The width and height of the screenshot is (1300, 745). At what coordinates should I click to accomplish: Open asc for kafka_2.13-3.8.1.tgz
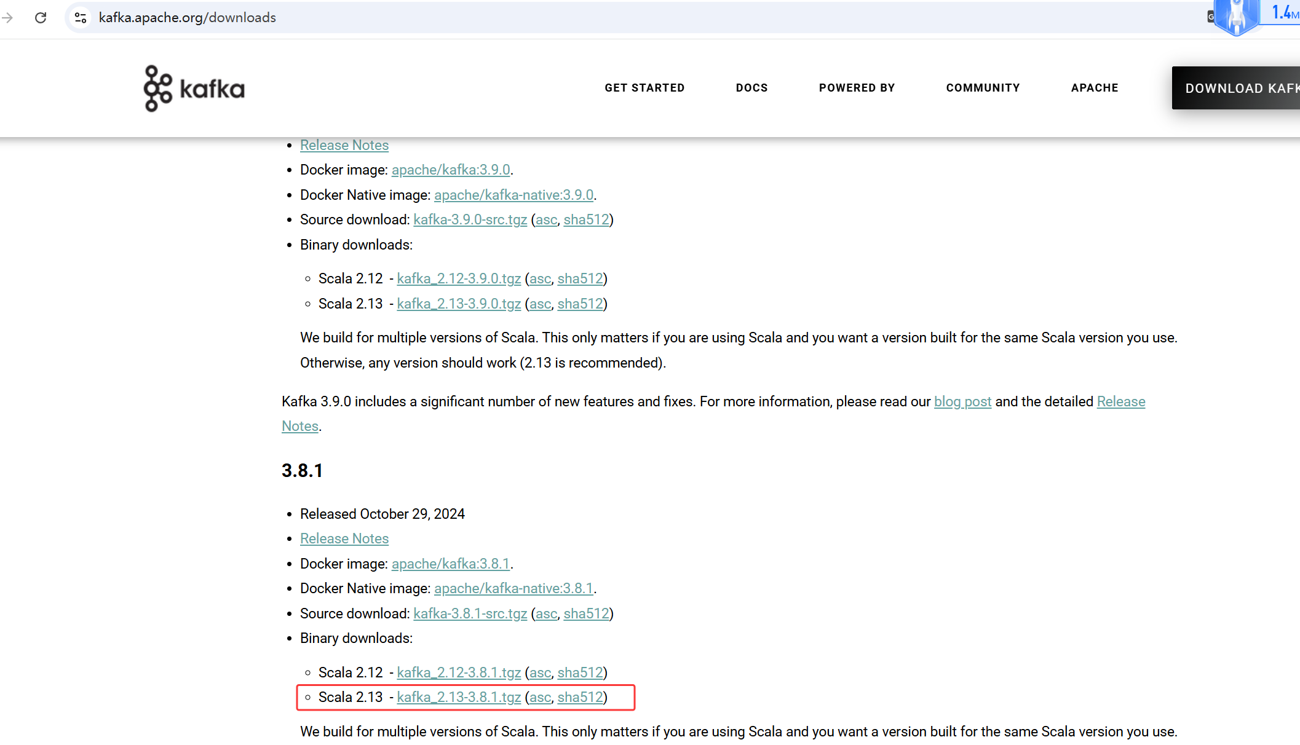(x=540, y=697)
